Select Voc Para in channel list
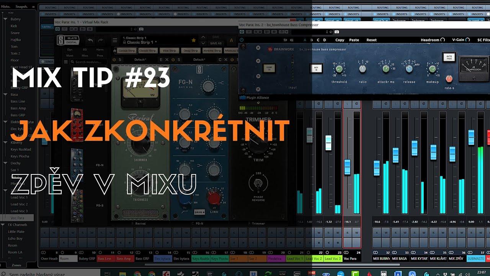 point(17,218)
